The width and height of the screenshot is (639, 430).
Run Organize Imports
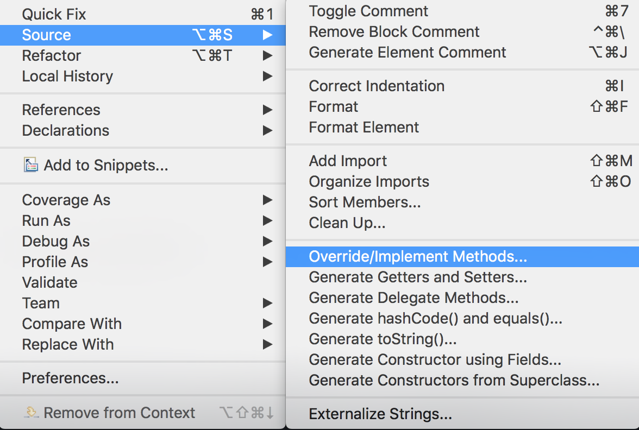[x=369, y=181]
